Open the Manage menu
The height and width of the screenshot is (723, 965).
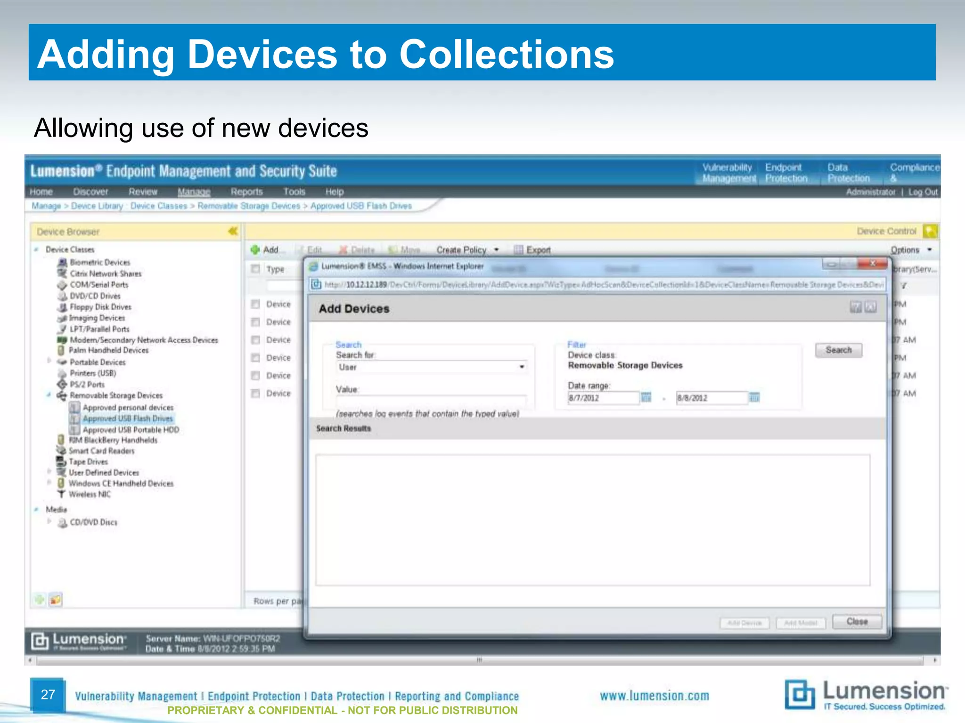[194, 192]
